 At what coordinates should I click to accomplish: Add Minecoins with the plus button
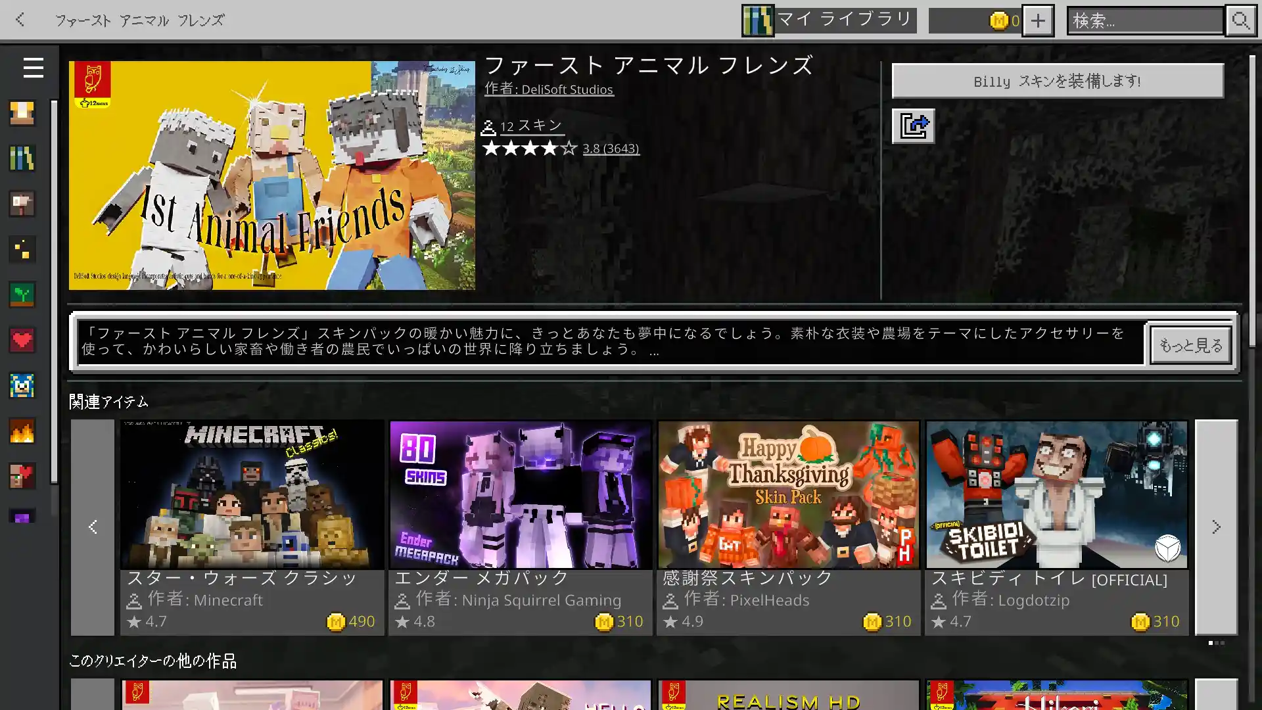click(x=1038, y=20)
